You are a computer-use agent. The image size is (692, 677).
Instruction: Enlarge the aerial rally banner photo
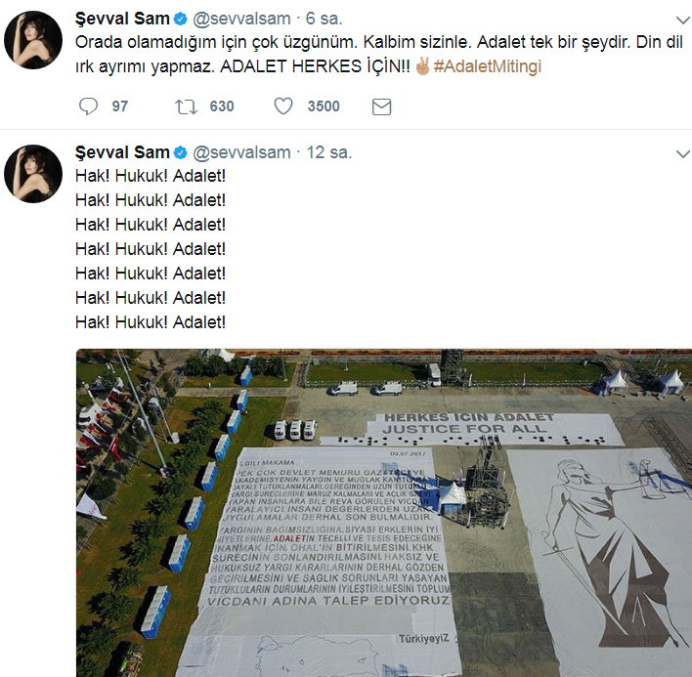[x=383, y=512]
